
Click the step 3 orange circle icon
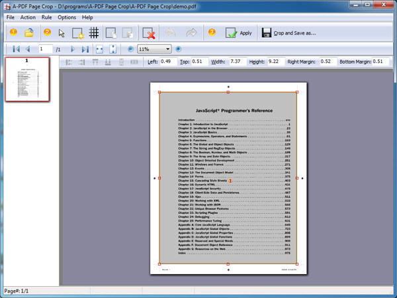[x=212, y=32]
